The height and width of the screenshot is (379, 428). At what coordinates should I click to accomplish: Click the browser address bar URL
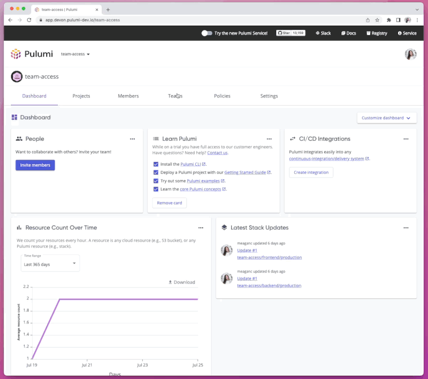click(82, 20)
